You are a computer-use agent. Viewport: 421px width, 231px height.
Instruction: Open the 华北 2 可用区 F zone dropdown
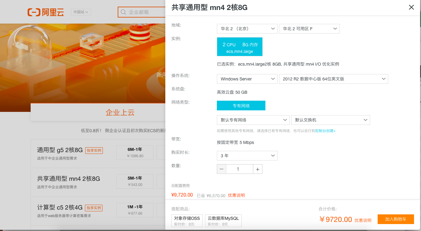tap(309, 29)
